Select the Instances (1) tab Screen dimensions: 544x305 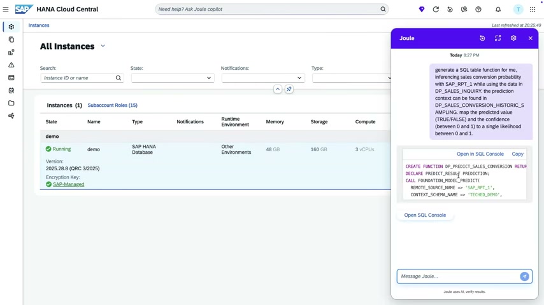[x=64, y=105]
